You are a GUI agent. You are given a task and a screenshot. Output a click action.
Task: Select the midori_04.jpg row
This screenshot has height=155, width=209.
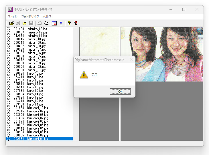[x=40, y=60]
